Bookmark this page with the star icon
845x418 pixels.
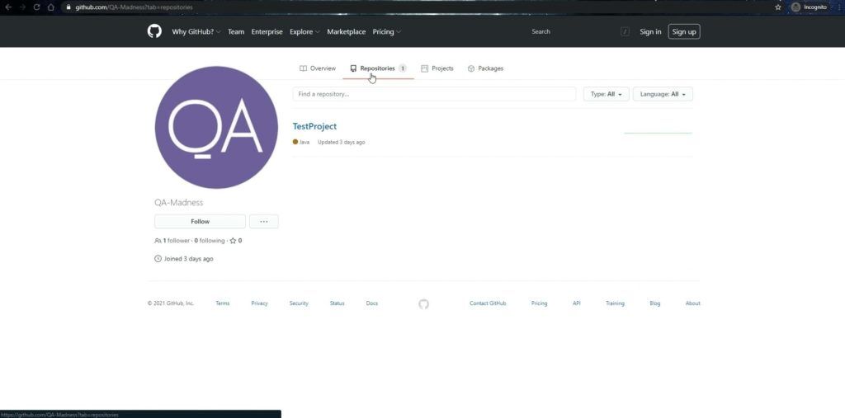click(x=777, y=7)
